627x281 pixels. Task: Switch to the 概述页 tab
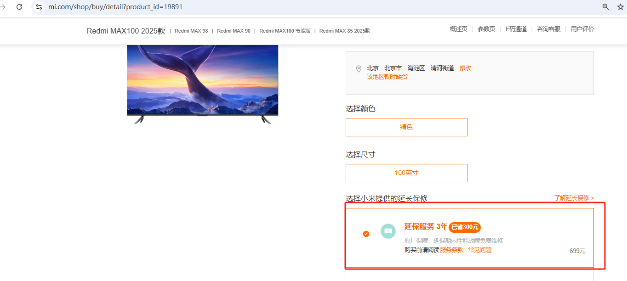458,29
